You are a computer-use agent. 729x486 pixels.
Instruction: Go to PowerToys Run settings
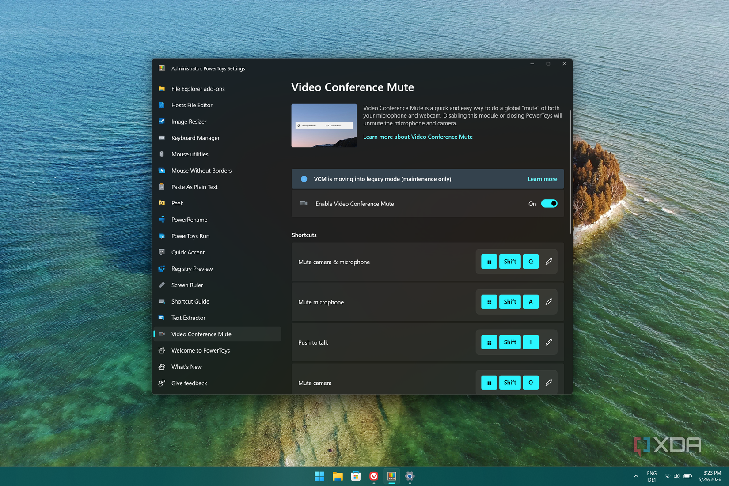tap(217, 236)
